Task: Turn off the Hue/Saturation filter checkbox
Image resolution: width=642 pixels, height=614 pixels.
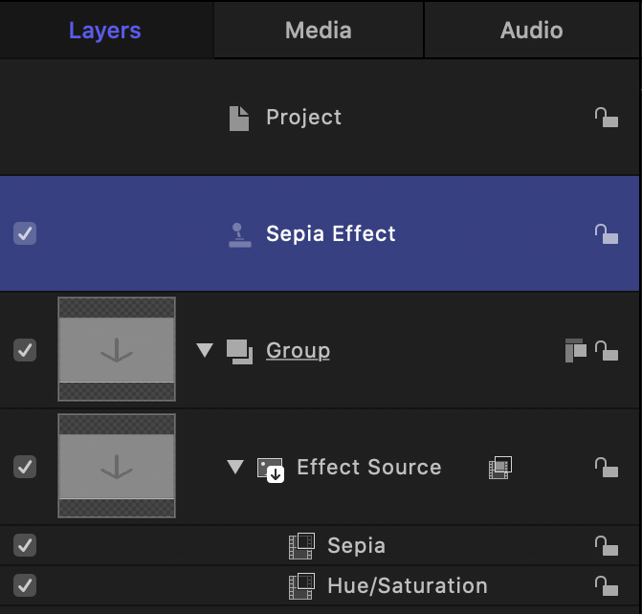Action: pyautogui.click(x=25, y=585)
